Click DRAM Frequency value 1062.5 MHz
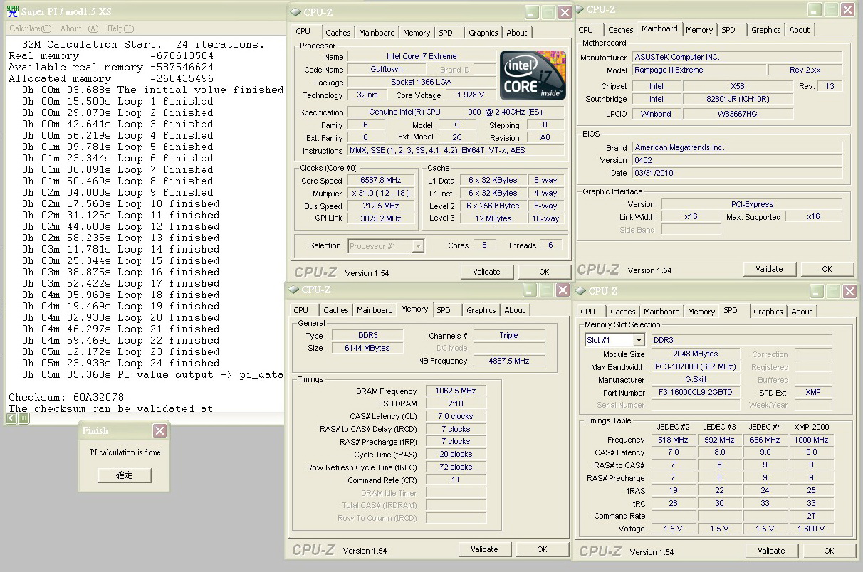This screenshot has width=863, height=572. (x=456, y=391)
